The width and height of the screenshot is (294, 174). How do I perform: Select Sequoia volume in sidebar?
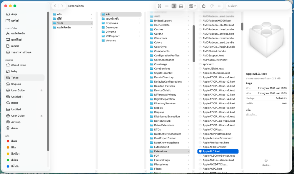[x=24, y=84]
